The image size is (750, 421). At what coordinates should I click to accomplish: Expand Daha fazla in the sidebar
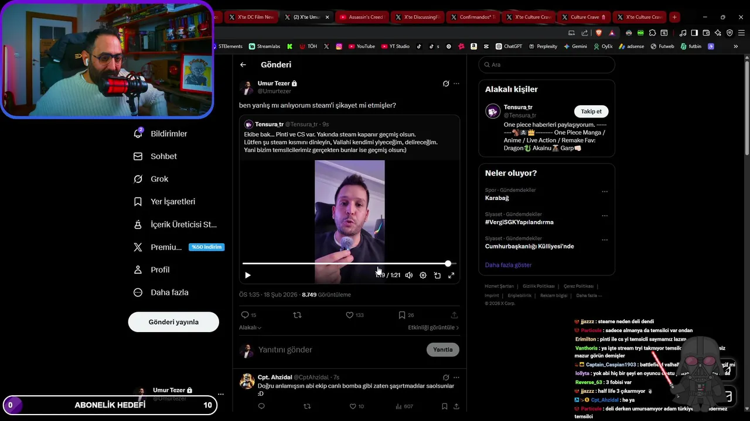pos(161,292)
